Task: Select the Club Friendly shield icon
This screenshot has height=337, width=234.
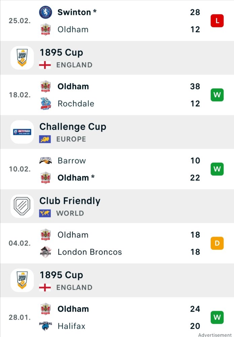Action: [22, 206]
